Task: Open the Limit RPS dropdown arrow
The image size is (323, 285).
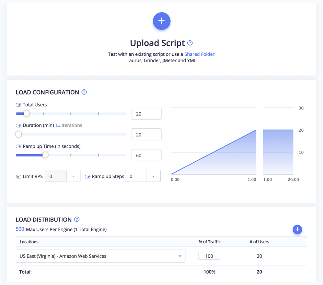Action: click(x=73, y=176)
